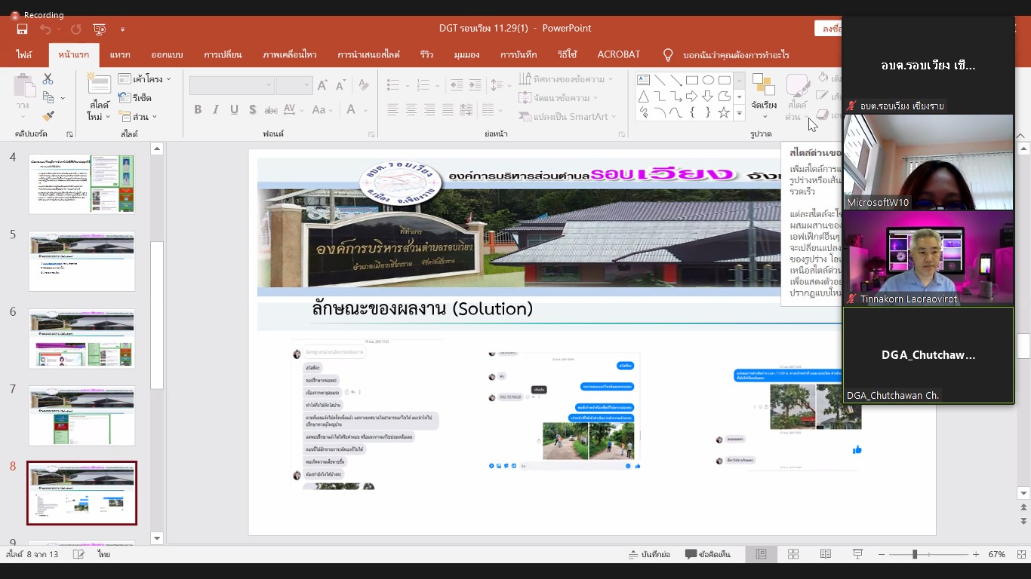Select the right arrow shape
Screen dimensions: 1031x579
click(692, 96)
